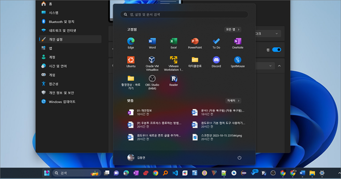Click the Start button on taskbar
Image resolution: width=341 pixels, height=179 pixels.
tap(47, 173)
